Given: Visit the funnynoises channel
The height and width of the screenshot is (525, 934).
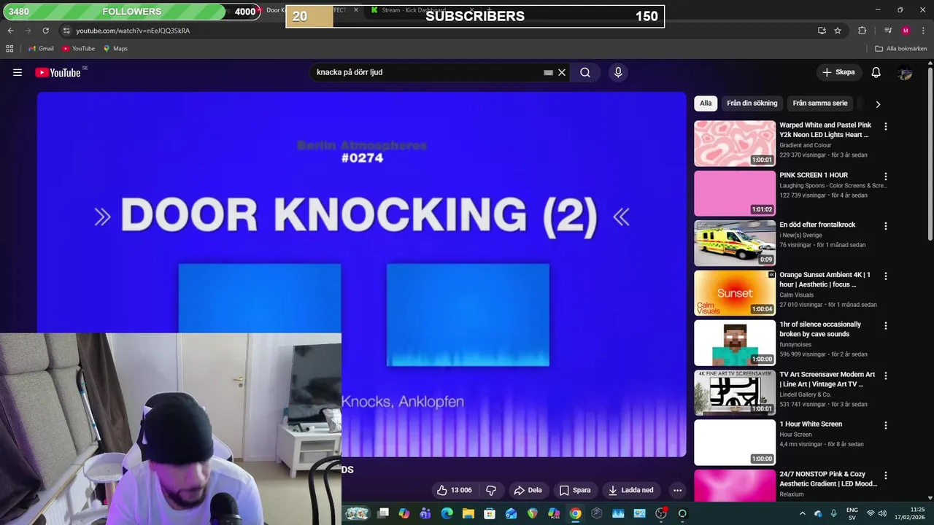Looking at the screenshot, I should click(797, 344).
